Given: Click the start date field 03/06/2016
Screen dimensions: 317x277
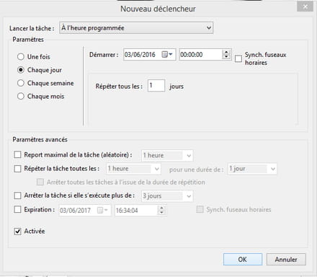Looking at the screenshot, I should pyautogui.click(x=150, y=55).
